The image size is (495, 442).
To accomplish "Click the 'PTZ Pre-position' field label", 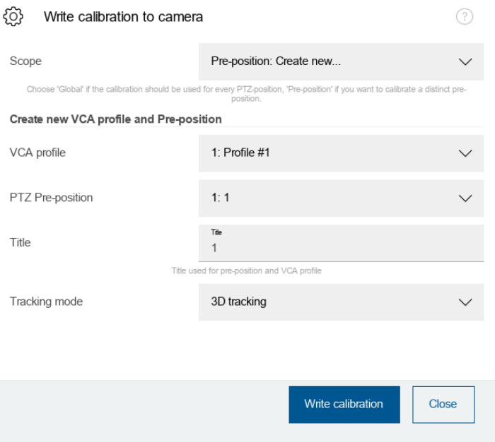I will pyautogui.click(x=51, y=198).
